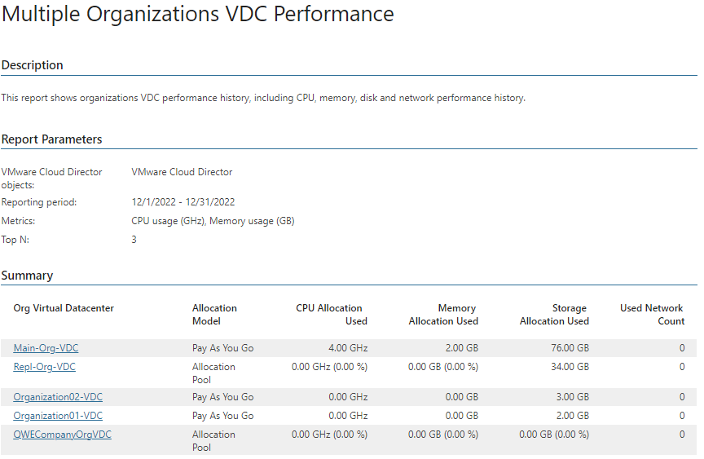This screenshot has width=704, height=459.
Task: Click the Memory Allocation Used column header
Action: point(443,315)
